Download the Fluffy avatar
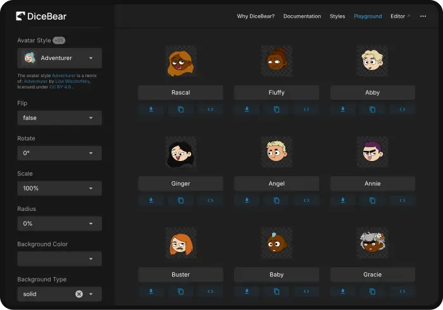The height and width of the screenshot is (310, 443). click(247, 109)
